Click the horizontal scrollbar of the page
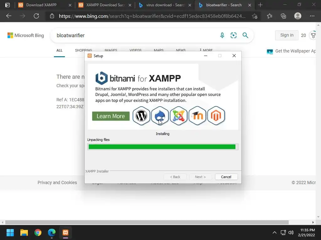 coord(147,222)
